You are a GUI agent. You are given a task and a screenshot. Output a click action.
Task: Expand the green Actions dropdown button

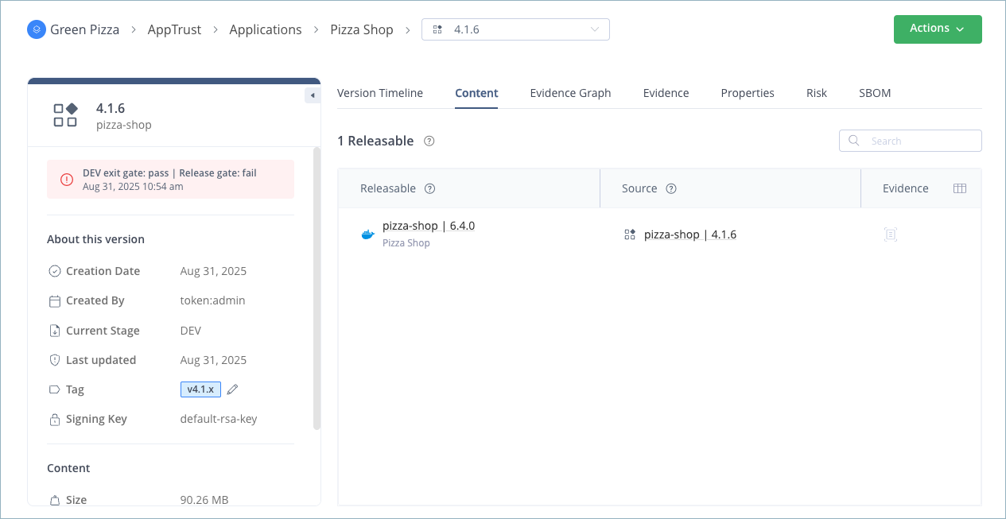(937, 29)
